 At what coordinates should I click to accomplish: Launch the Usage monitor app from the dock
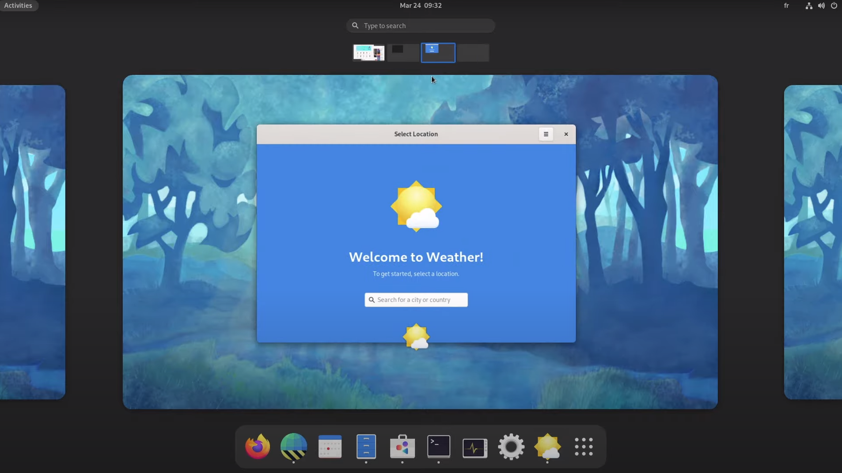[474, 447]
